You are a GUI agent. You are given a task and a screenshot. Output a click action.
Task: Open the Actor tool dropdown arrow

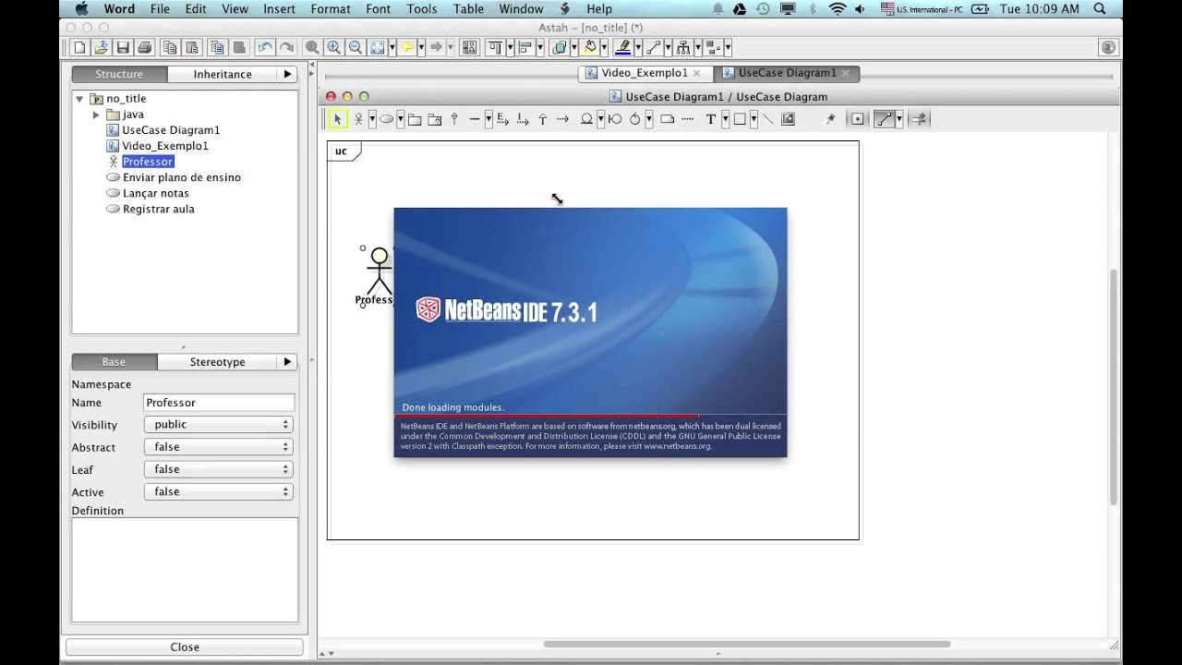[x=372, y=119]
